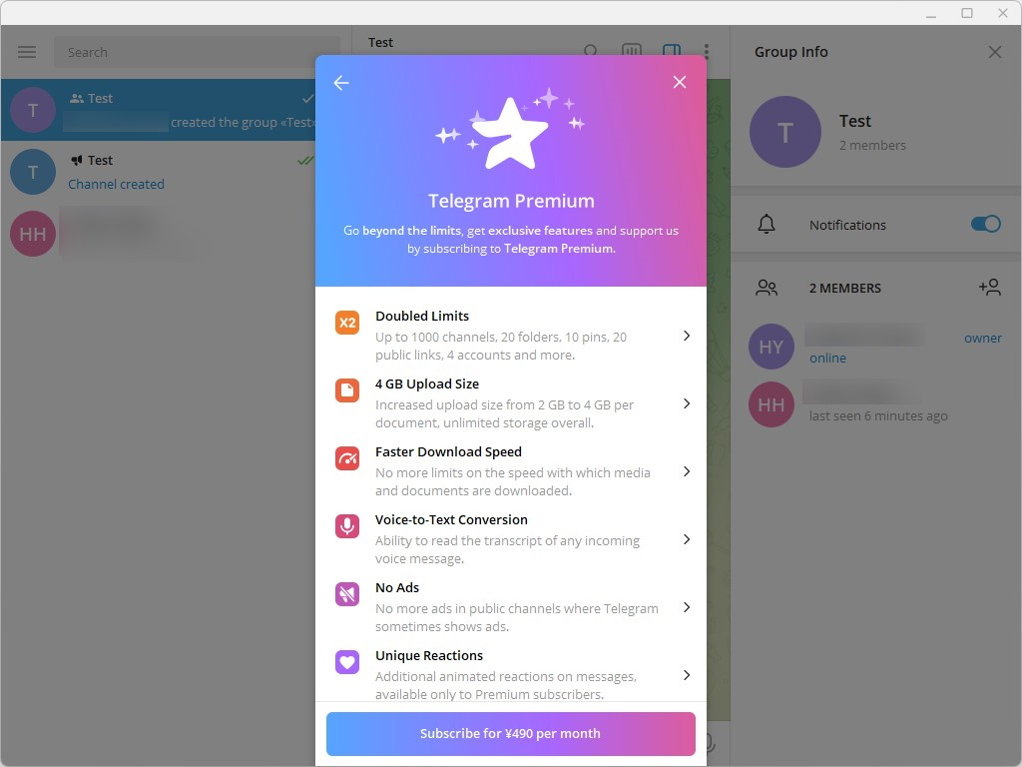
Task: Select the Voice-to-Text microphone icon
Action: 346,527
